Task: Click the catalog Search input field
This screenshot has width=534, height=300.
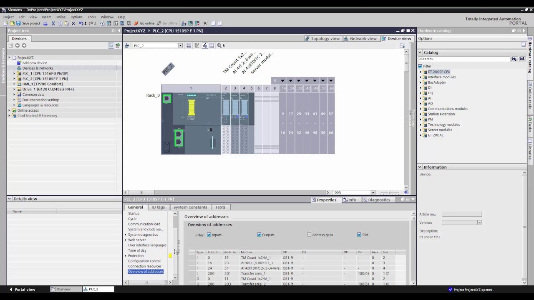Action: (464, 59)
